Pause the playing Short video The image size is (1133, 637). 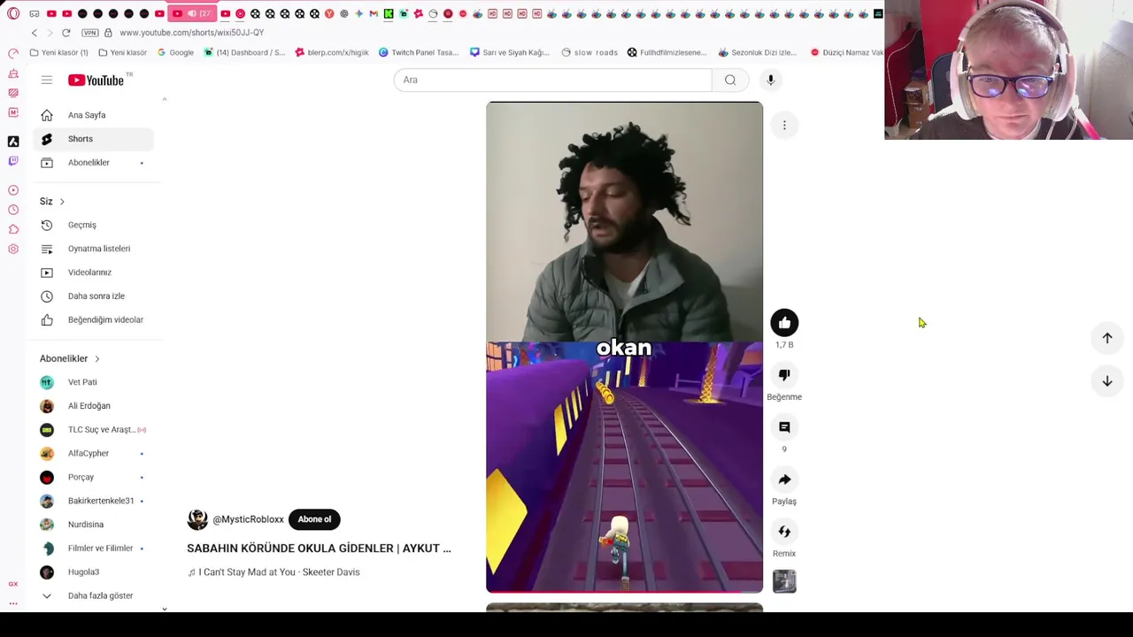(x=624, y=347)
